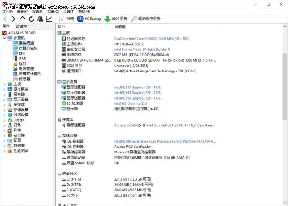
Task: Click the 安全性 shield icon
Action: pos(10,135)
